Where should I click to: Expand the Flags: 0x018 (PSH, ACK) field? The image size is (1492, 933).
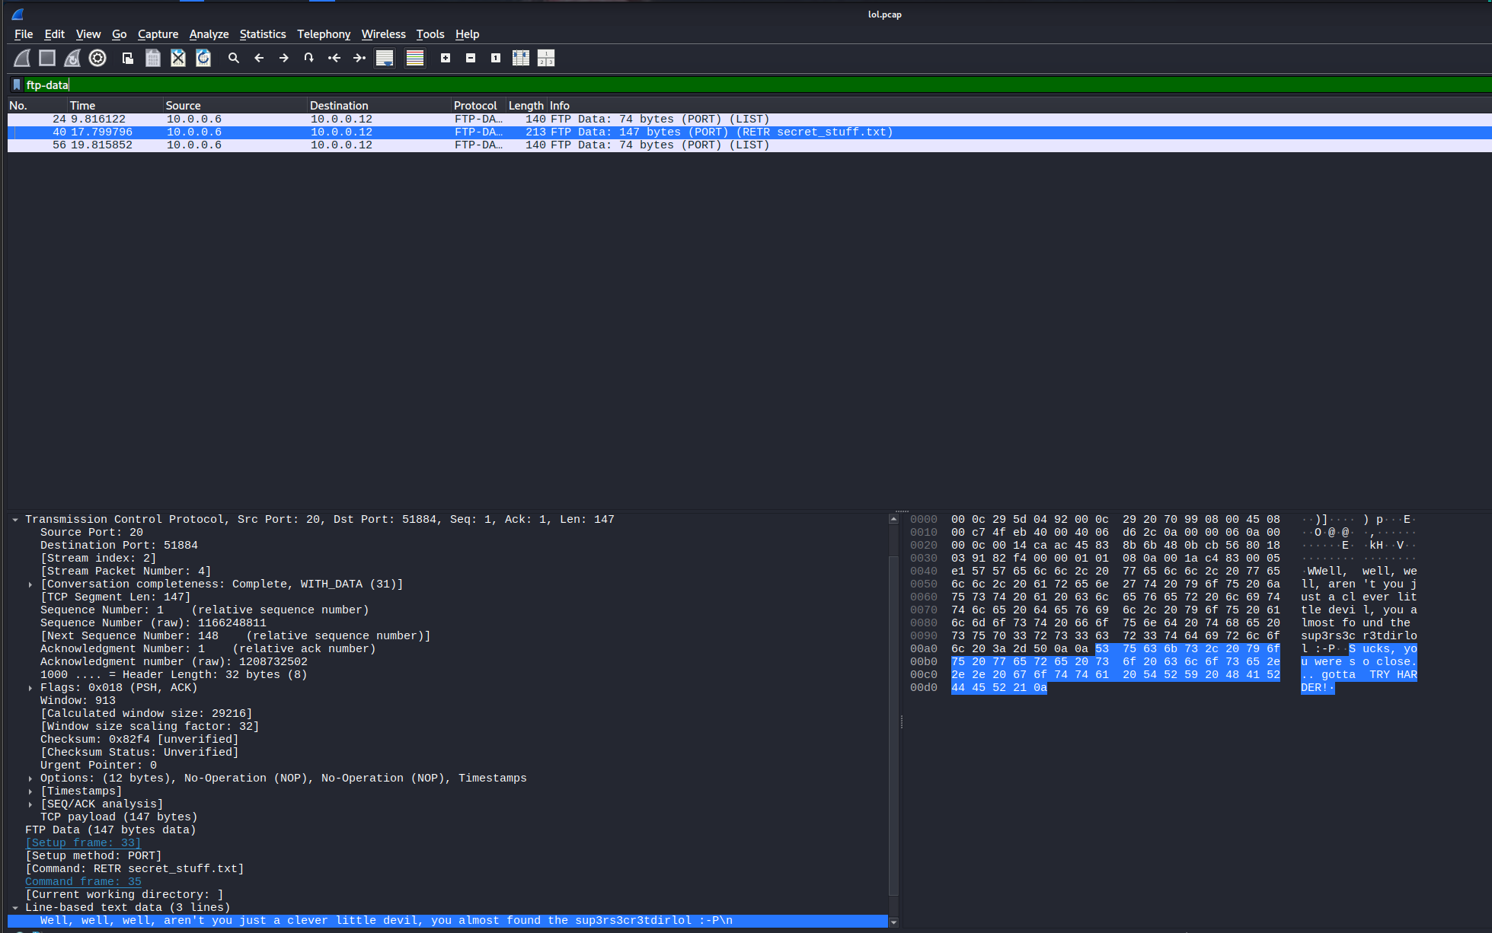tap(30, 688)
